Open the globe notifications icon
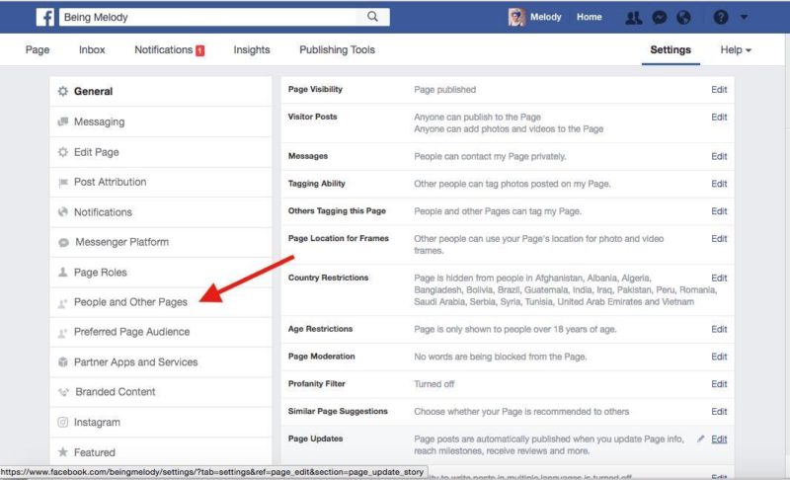The height and width of the screenshot is (480, 790). (x=683, y=18)
